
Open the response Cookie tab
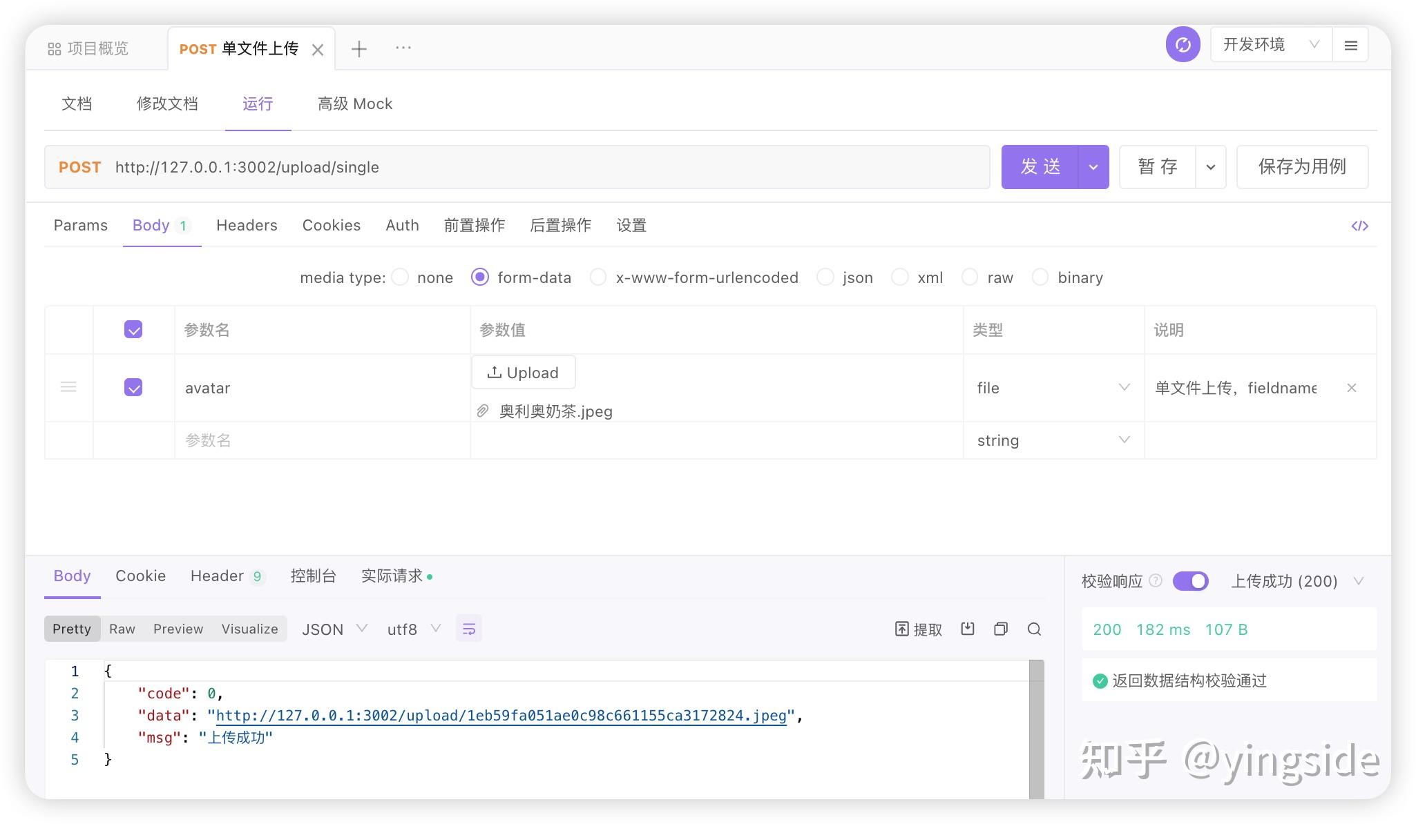[140, 576]
